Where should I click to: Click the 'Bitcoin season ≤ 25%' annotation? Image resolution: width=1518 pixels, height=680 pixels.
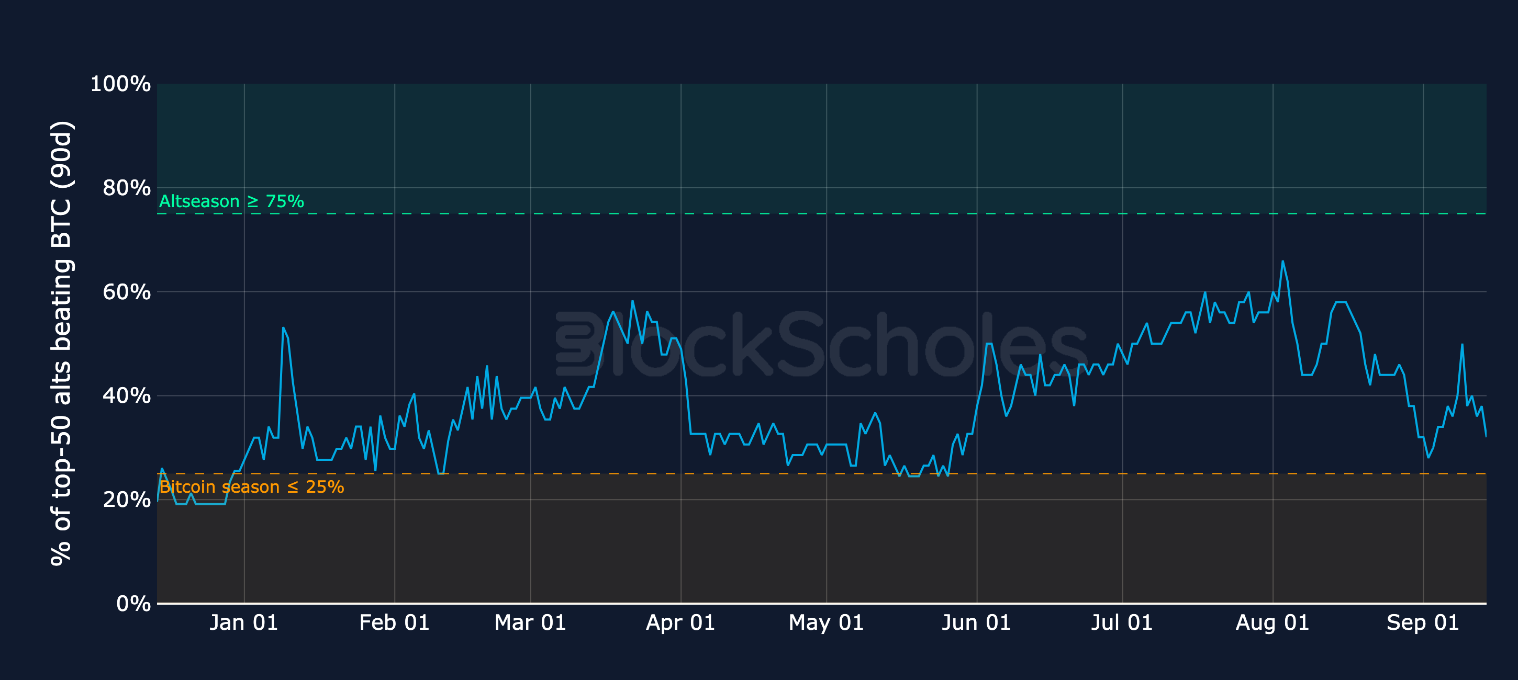click(x=252, y=487)
